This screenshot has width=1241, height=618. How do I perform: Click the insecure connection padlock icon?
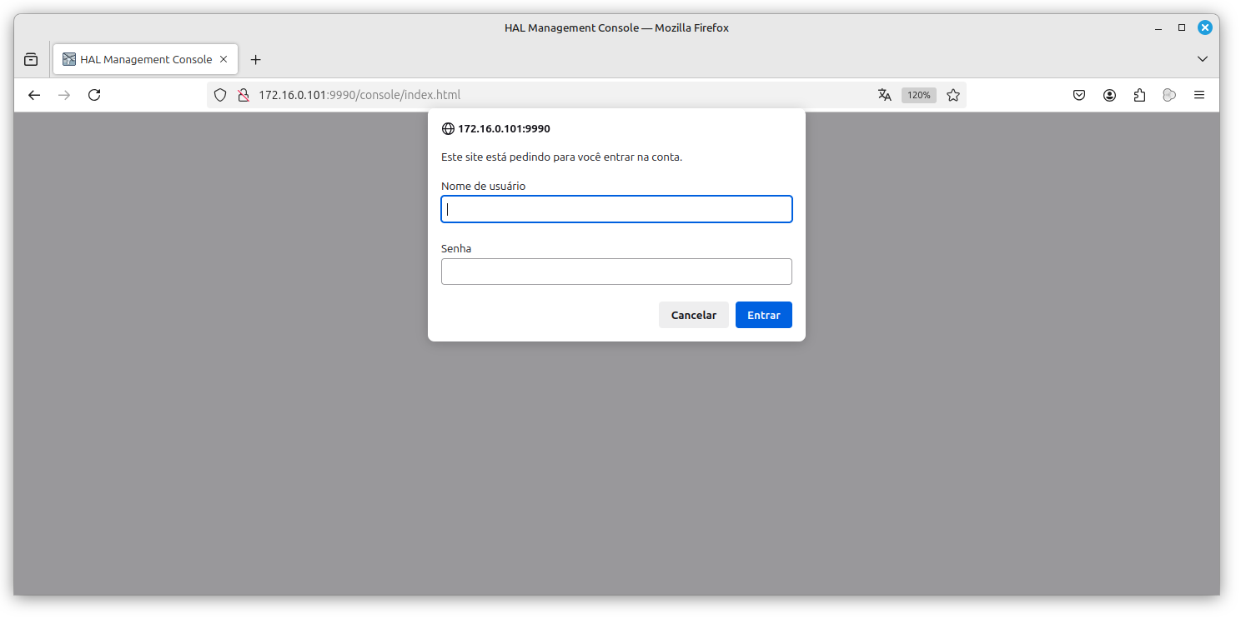[243, 95]
